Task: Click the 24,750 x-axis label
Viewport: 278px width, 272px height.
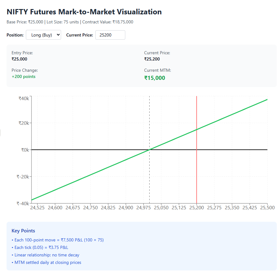Action: [x=90, y=208]
